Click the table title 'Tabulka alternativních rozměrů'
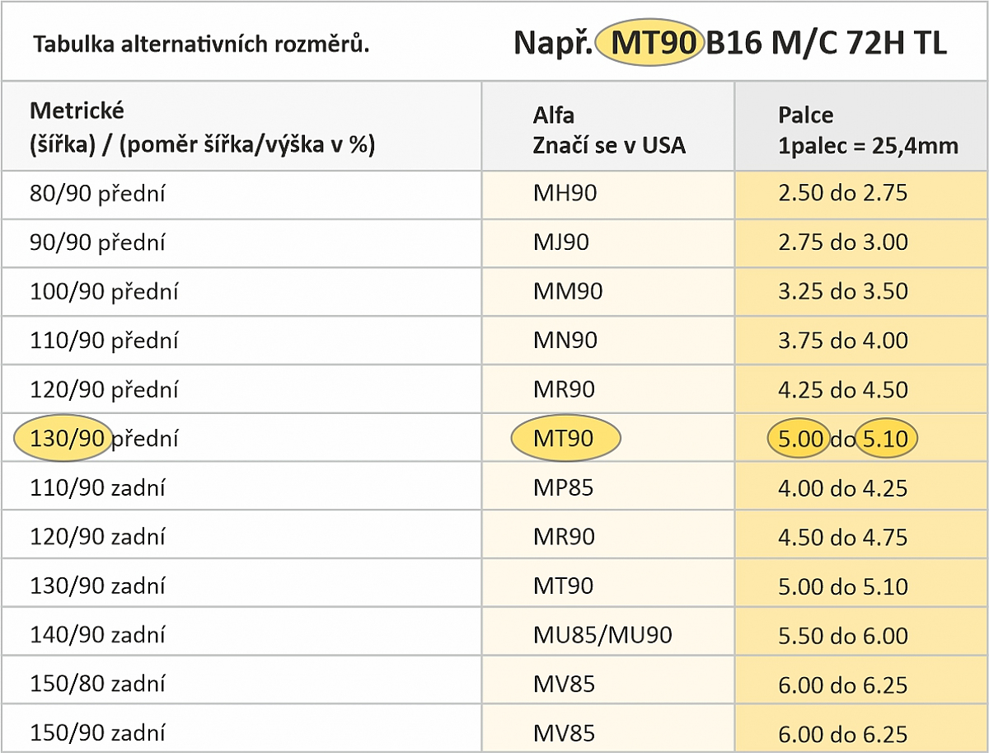 tap(201, 43)
